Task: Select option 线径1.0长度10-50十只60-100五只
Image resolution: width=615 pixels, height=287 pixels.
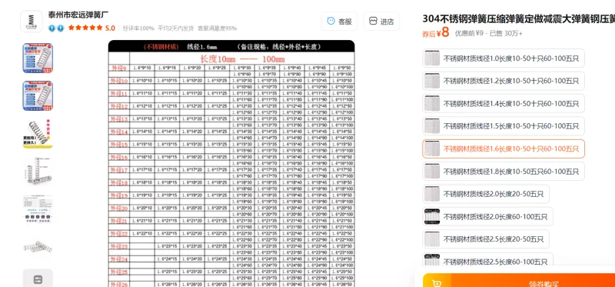Action: 504,58
